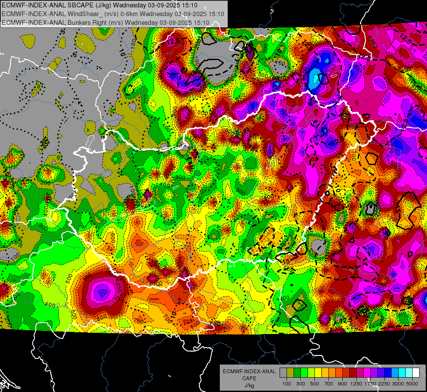Click the ECMWF-INDEX-ANAL legend heading
Viewport: 427px width, 392px height.
point(249,372)
